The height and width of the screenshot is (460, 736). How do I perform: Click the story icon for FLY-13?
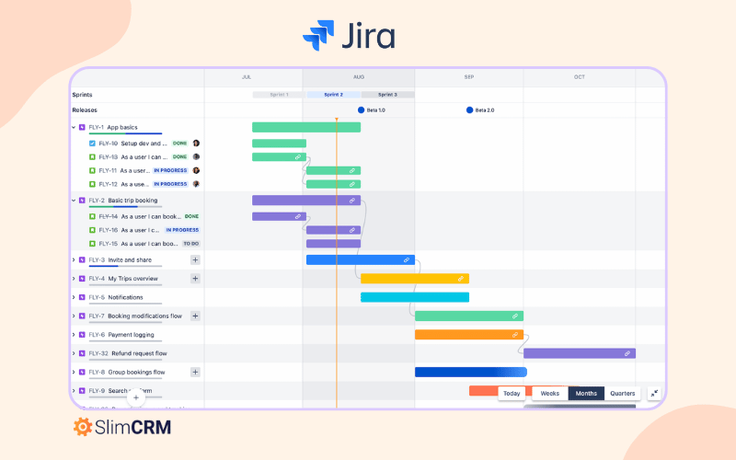(x=93, y=157)
